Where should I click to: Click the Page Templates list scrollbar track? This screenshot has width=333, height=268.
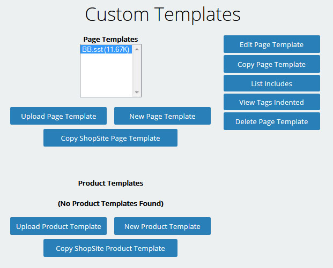point(137,71)
